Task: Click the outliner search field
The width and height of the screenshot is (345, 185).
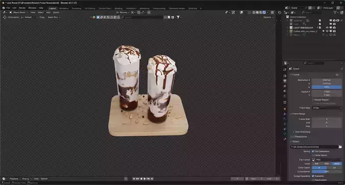Action: coord(311,13)
